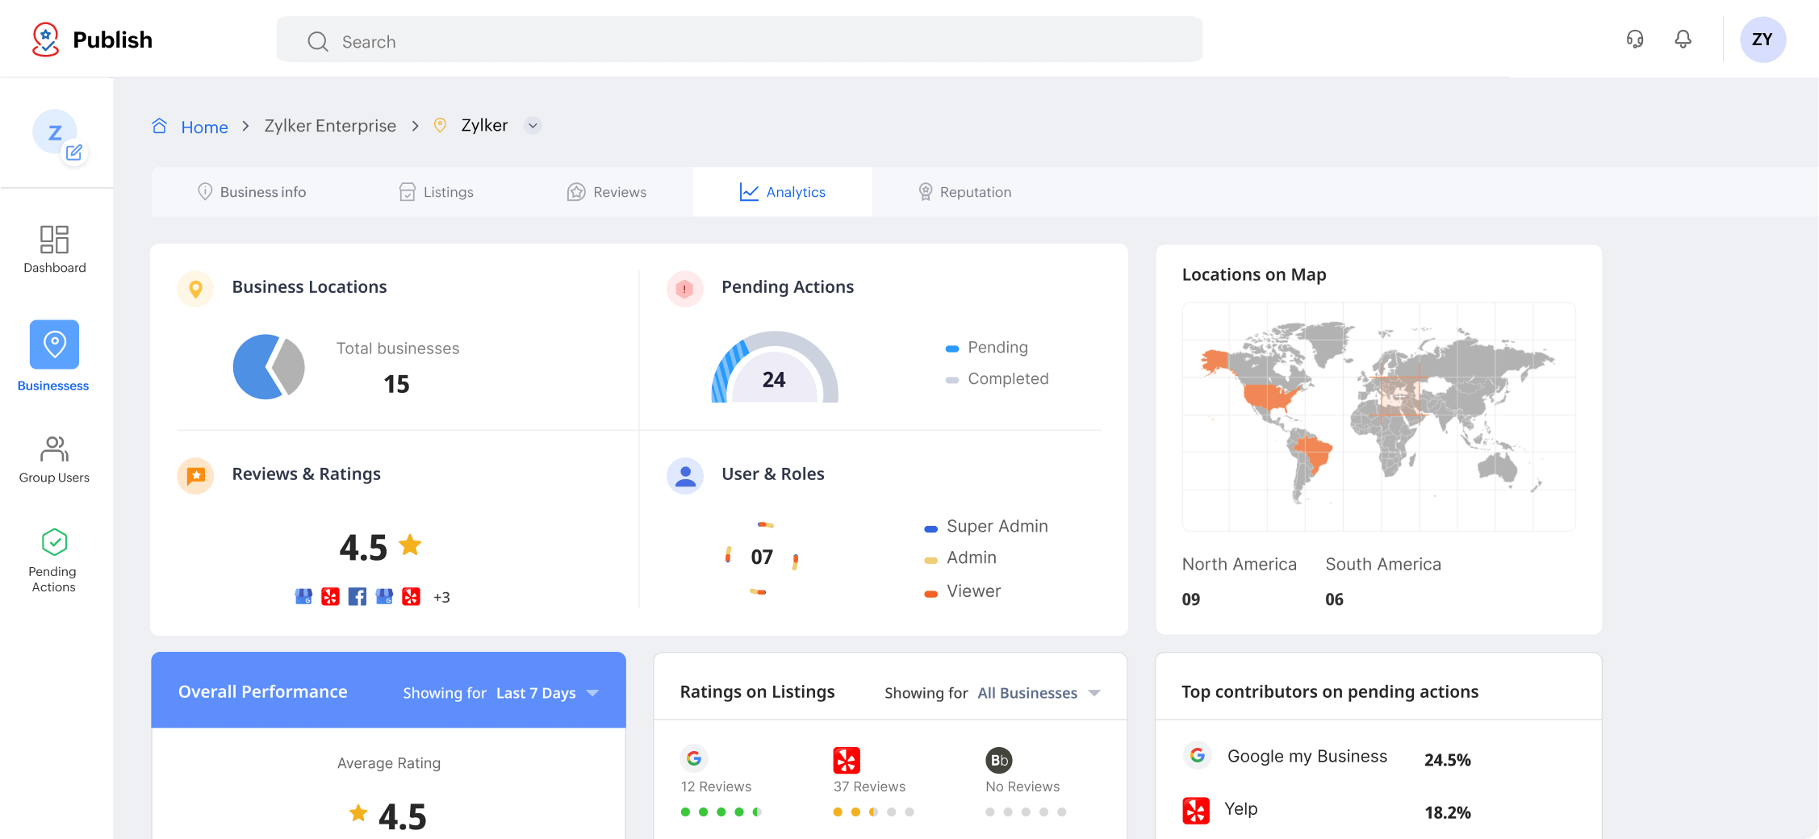This screenshot has width=1819, height=839.
Task: Go to Home breadcrumb link
Action: point(204,127)
